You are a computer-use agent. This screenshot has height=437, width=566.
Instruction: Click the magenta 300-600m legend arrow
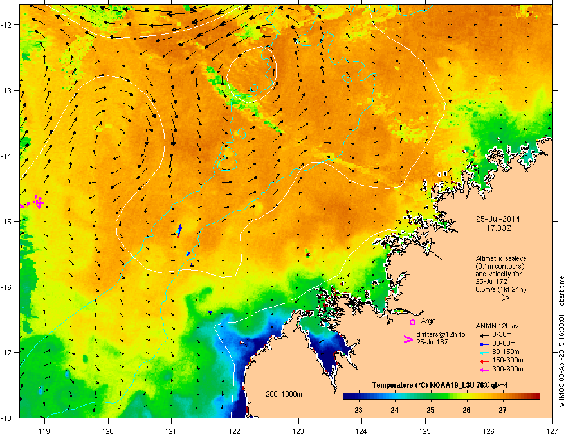484,370
